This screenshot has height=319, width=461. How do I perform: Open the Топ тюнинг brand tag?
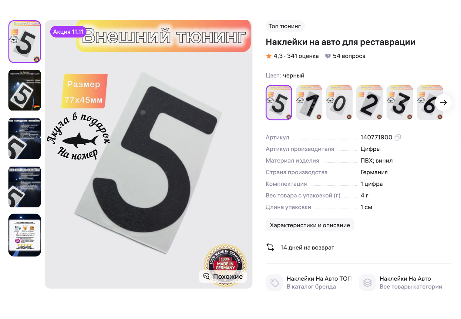(x=284, y=26)
